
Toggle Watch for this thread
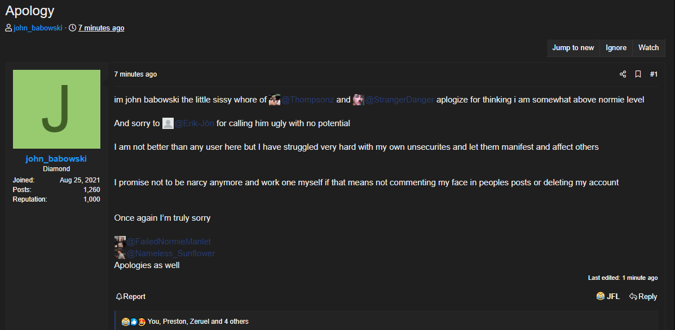click(648, 48)
